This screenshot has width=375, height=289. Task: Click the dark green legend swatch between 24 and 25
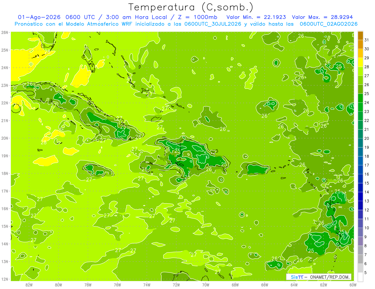[360, 98]
